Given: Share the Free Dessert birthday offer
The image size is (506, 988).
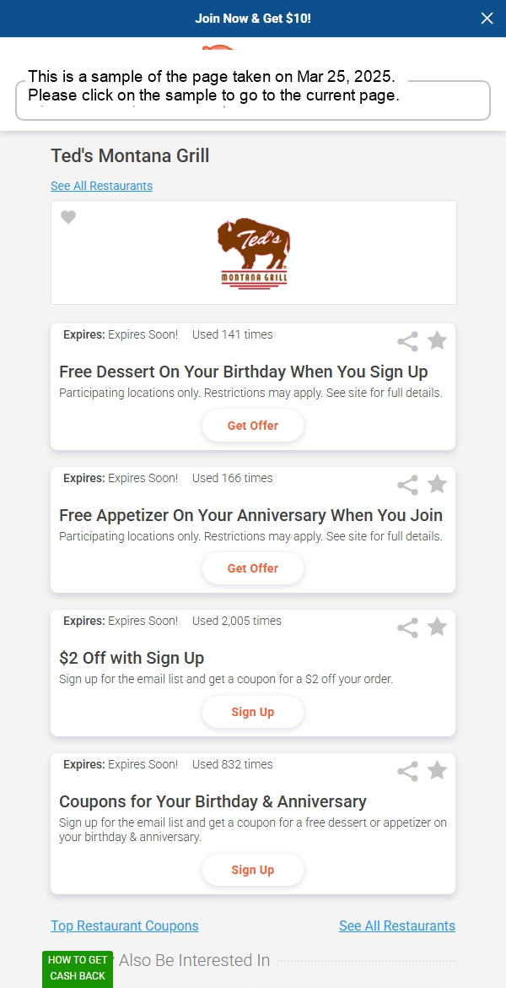Looking at the screenshot, I should 408,342.
